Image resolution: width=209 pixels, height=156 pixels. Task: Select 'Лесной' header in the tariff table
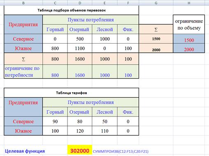[x=104, y=112]
